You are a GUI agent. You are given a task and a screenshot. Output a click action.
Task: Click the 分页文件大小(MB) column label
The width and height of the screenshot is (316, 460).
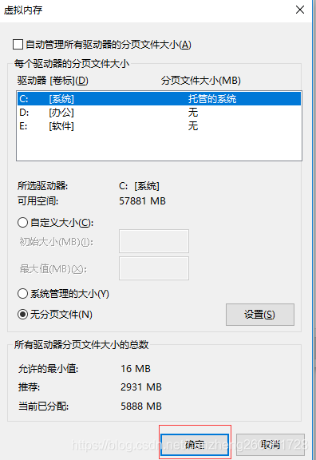pos(201,81)
